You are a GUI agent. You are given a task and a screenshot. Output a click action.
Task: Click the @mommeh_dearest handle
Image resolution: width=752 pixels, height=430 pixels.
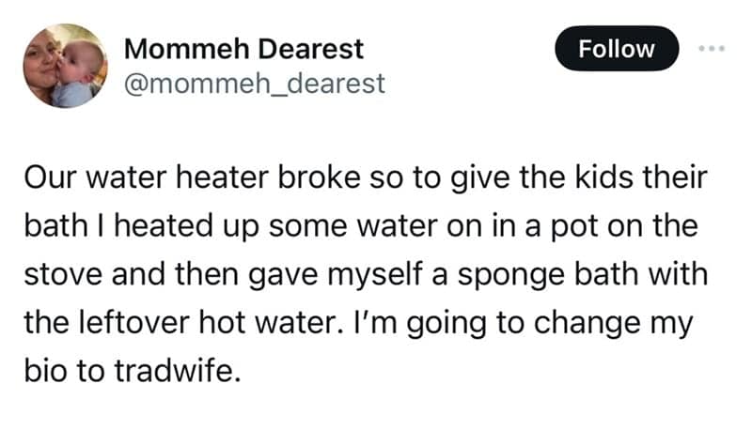pyautogui.click(x=255, y=83)
